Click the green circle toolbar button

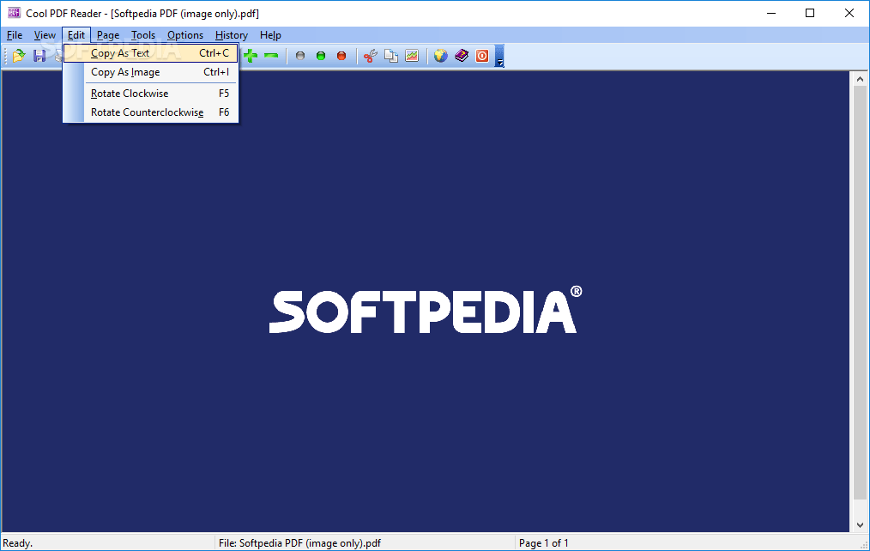pos(321,56)
